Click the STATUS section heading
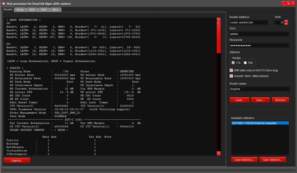 click(x=15, y=68)
